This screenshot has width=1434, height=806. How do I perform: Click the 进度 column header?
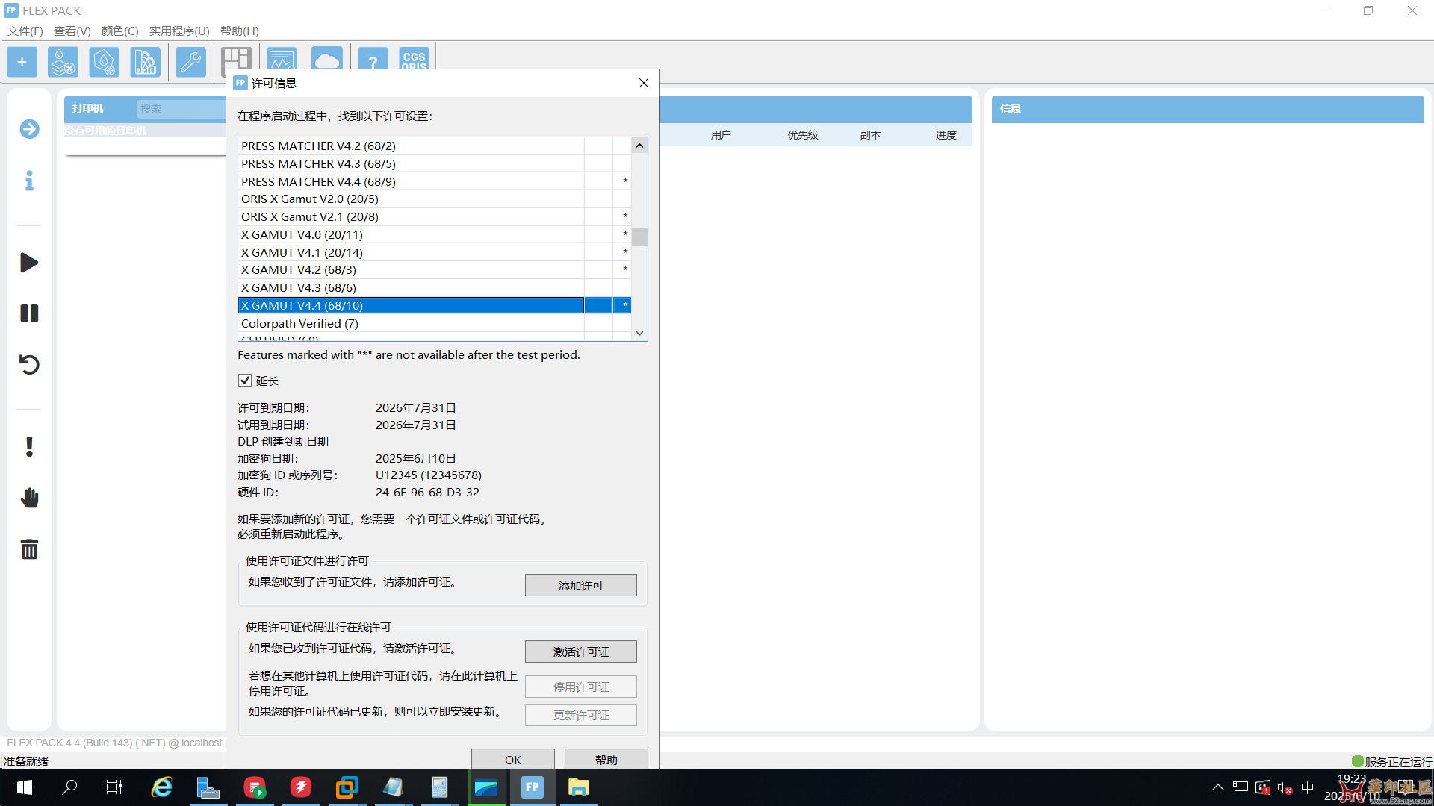click(x=946, y=135)
